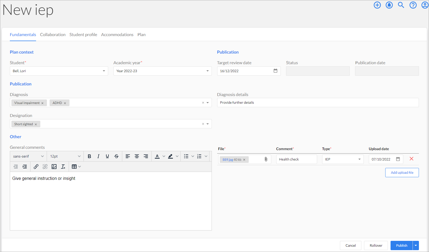Expand bulleted list style chevron
Viewport: 429px width, 252px height.
pyautogui.click(x=193, y=156)
